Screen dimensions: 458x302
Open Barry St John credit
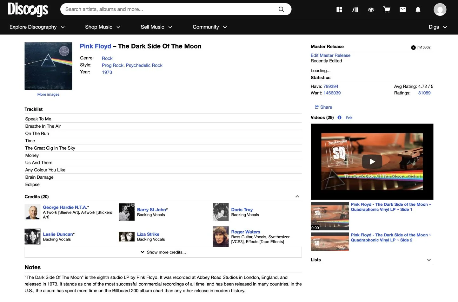(151, 209)
